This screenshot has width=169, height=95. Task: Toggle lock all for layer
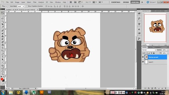point(154,53)
